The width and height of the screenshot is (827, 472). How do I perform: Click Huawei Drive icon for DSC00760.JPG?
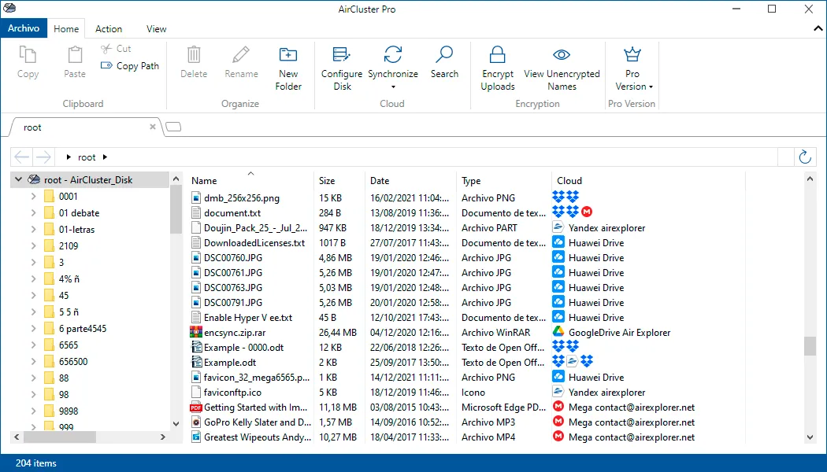pyautogui.click(x=558, y=257)
